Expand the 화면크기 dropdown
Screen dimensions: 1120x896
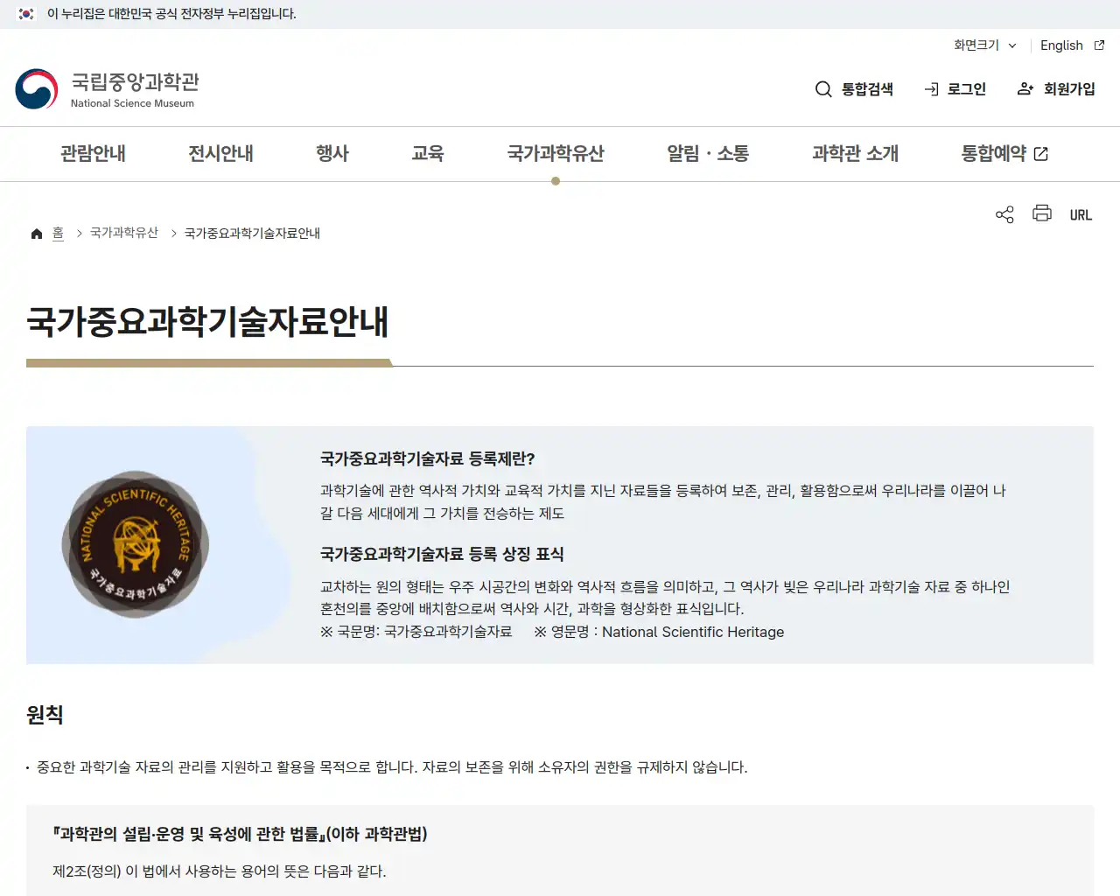pyautogui.click(x=983, y=45)
